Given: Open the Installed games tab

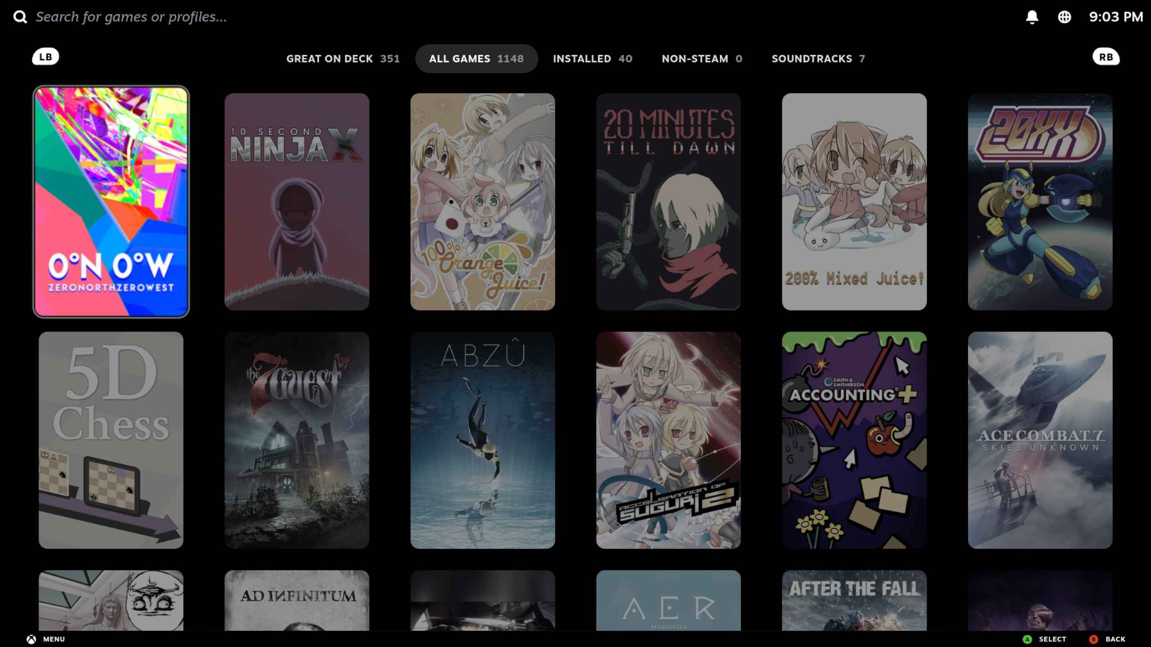Looking at the screenshot, I should pyautogui.click(x=592, y=58).
